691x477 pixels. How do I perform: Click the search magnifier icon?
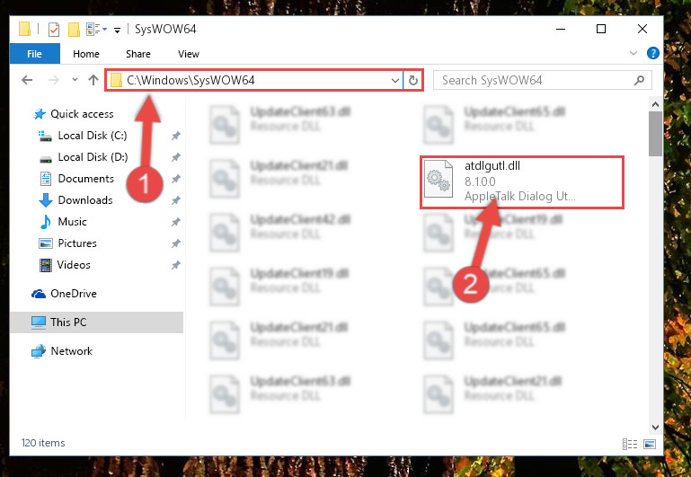click(639, 80)
